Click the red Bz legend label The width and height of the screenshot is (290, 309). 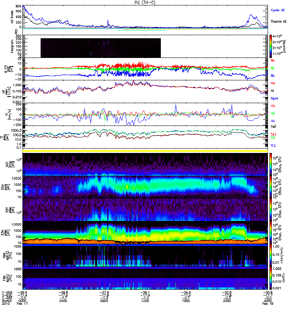click(x=273, y=60)
